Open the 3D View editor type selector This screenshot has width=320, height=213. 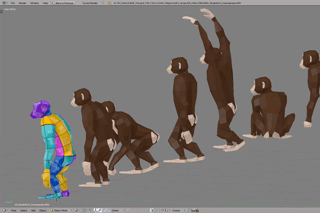point(5,210)
